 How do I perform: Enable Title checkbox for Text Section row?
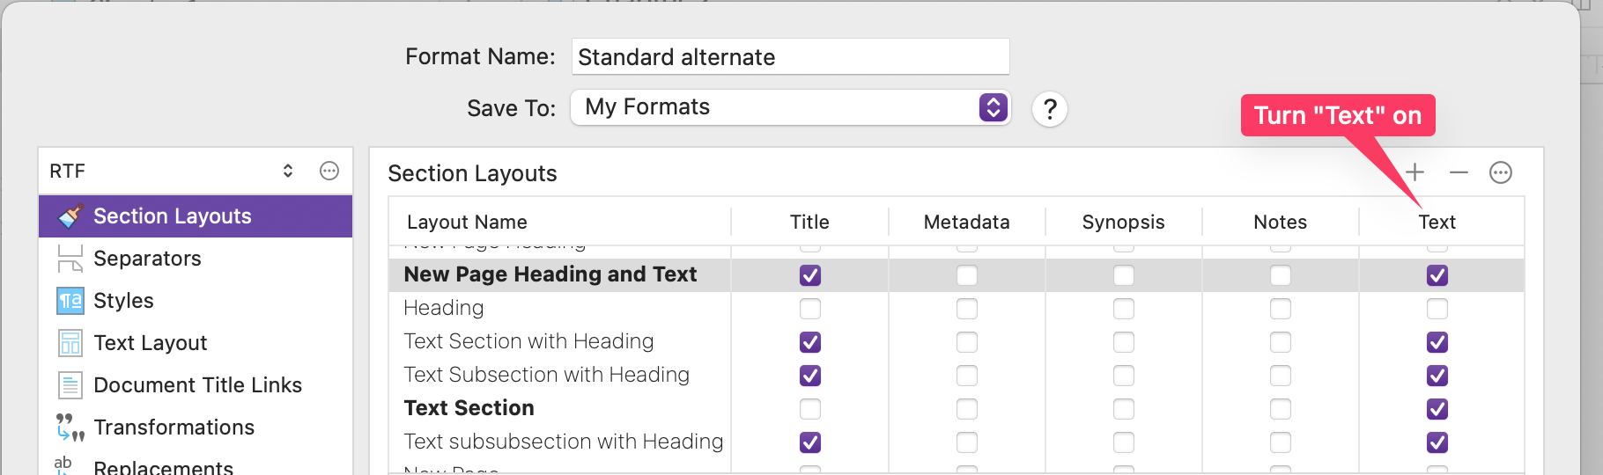[810, 409]
